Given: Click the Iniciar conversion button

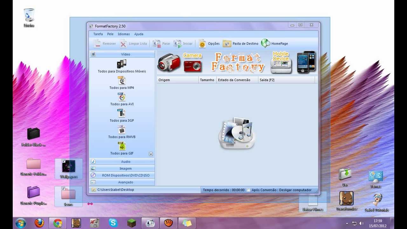Looking at the screenshot, I should 183,44.
